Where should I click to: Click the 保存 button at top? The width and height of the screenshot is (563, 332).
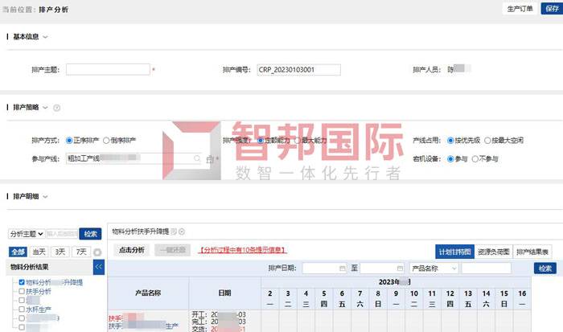[x=551, y=8]
